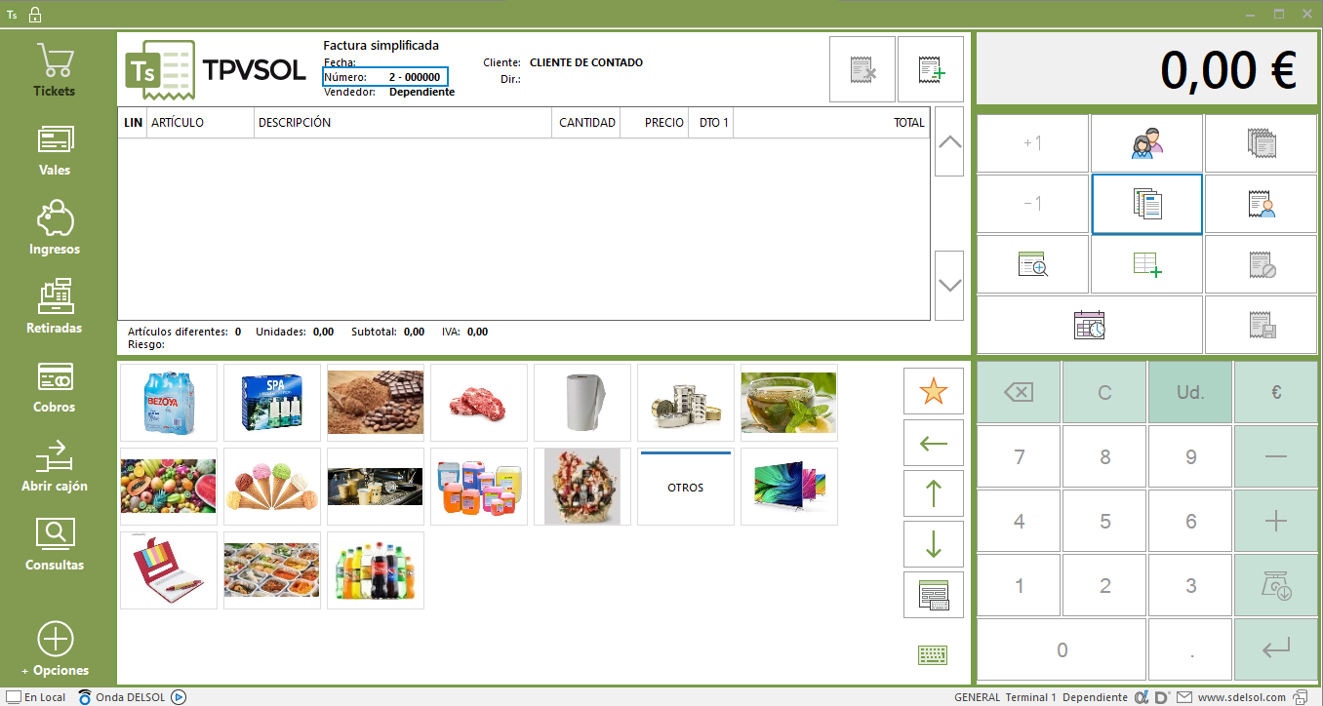Select the fruits category

point(169,487)
